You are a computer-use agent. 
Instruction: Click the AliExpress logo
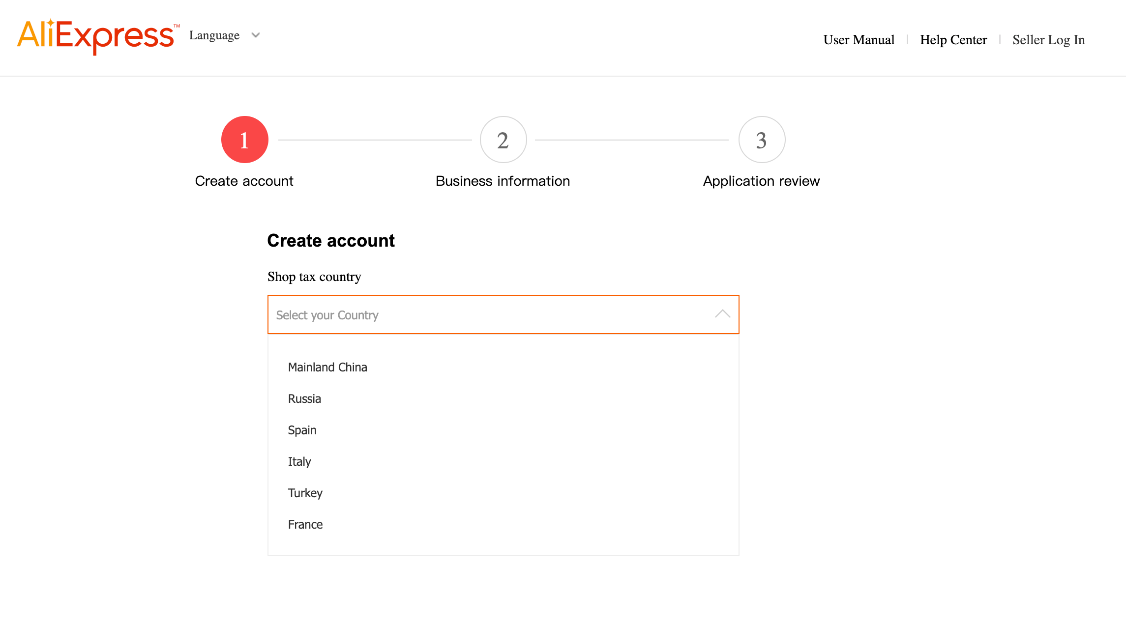(x=98, y=36)
